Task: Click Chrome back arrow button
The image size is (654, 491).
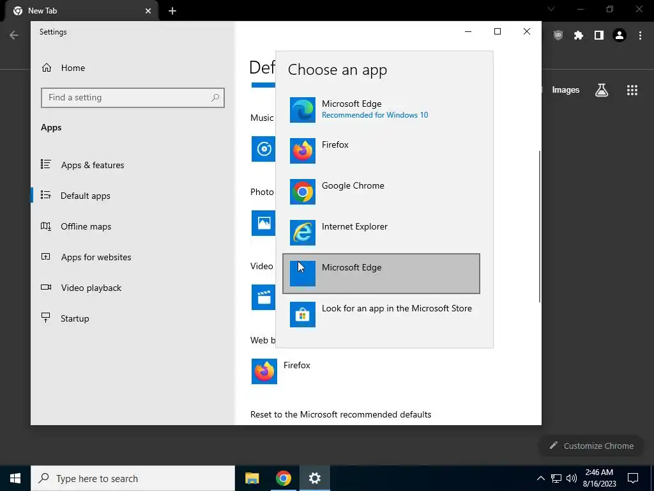Action: pos(14,36)
